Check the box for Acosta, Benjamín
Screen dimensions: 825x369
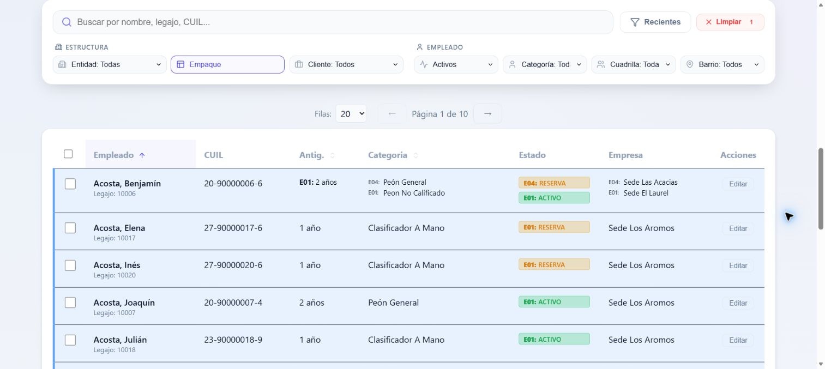coord(70,184)
